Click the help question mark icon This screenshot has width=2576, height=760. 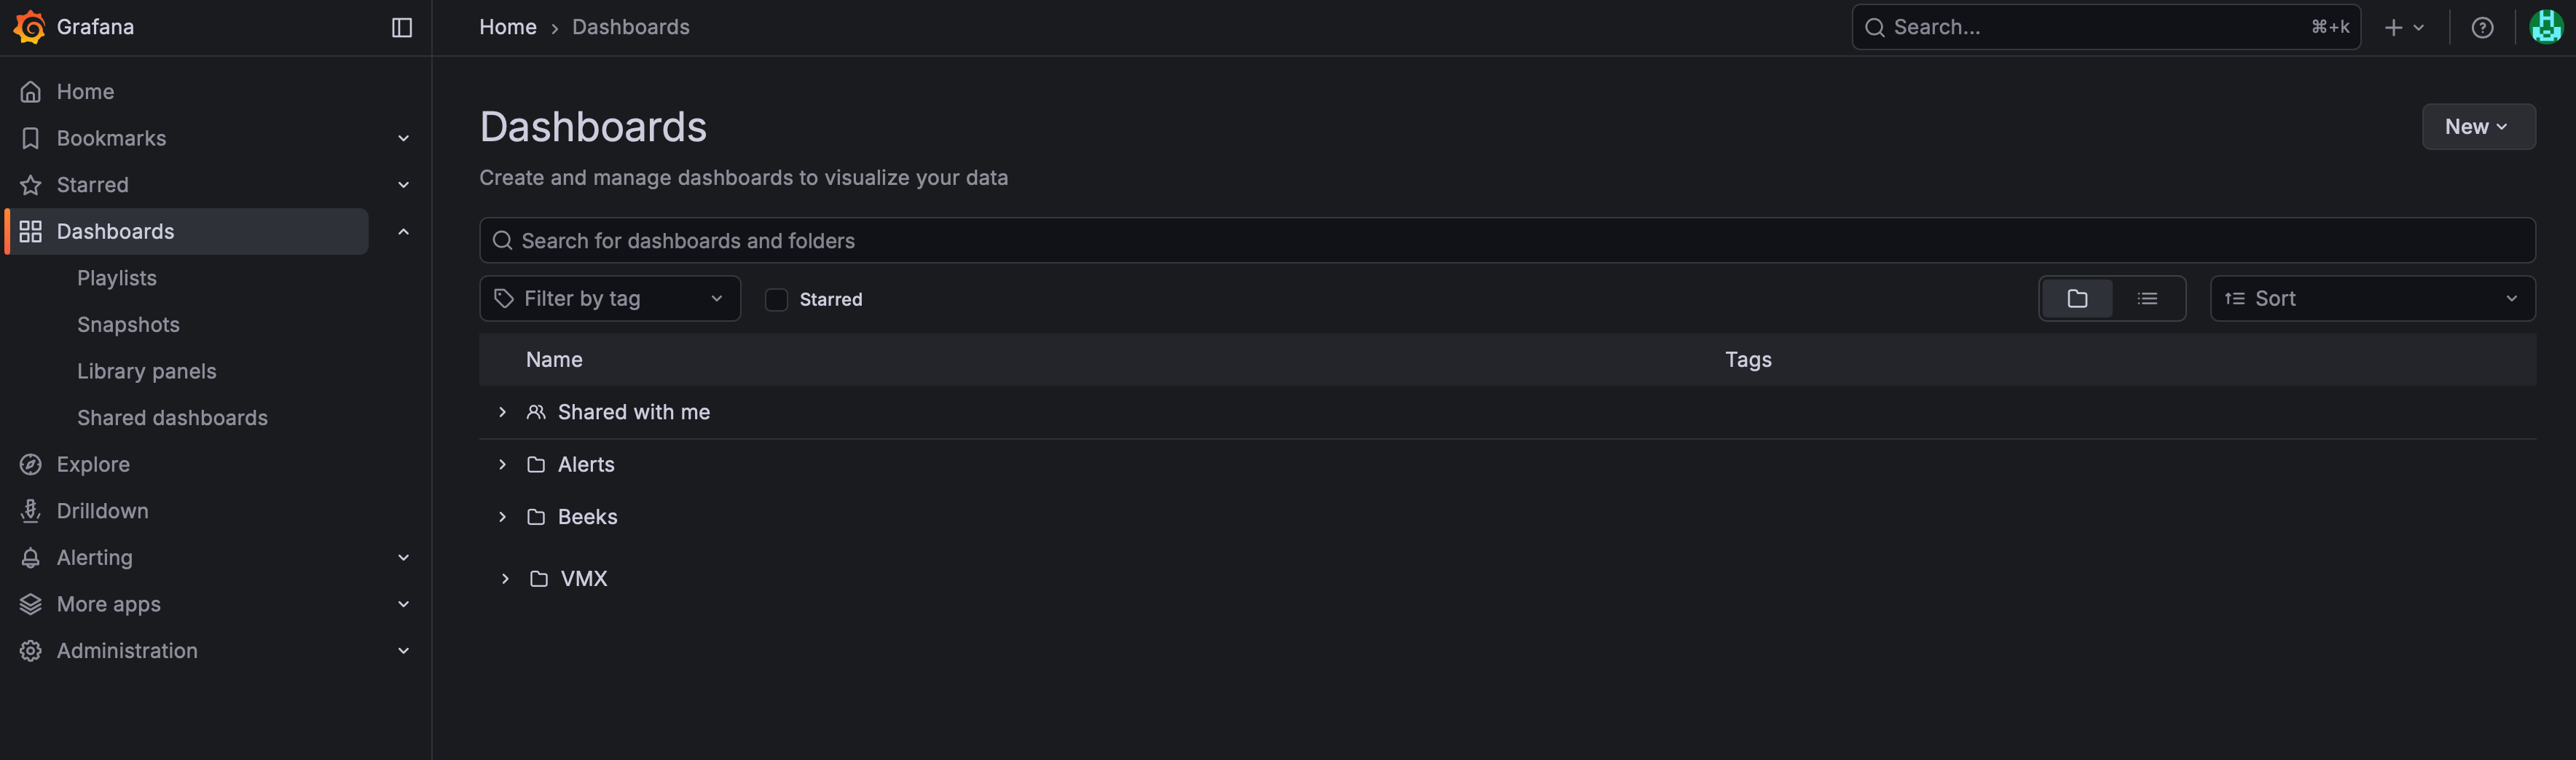[x=2483, y=27]
